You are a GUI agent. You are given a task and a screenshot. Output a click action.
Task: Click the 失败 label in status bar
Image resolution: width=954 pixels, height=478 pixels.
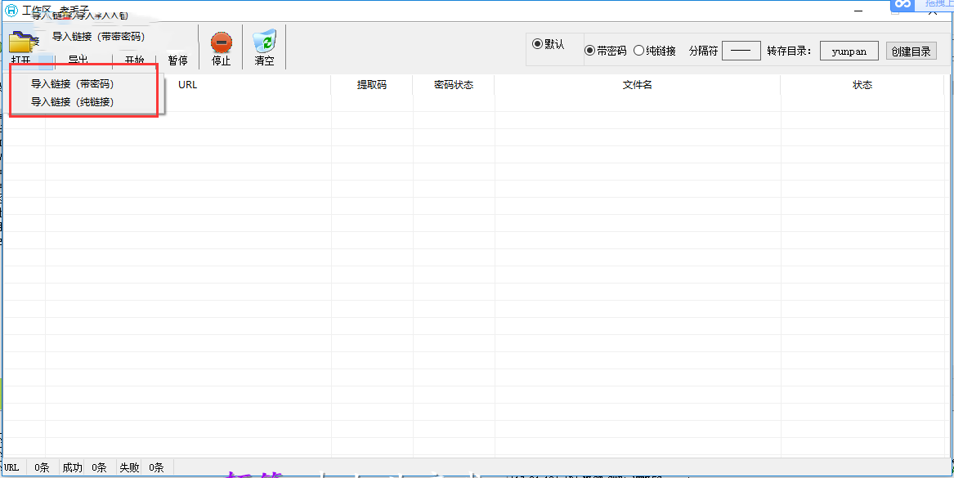(129, 467)
